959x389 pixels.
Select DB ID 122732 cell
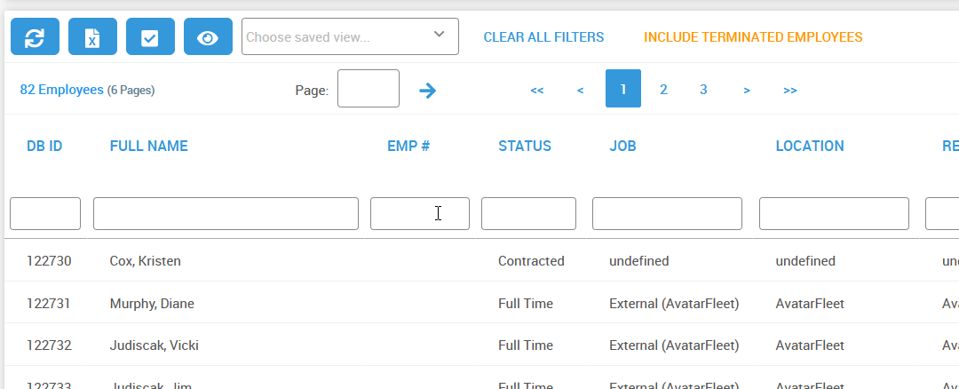(49, 345)
